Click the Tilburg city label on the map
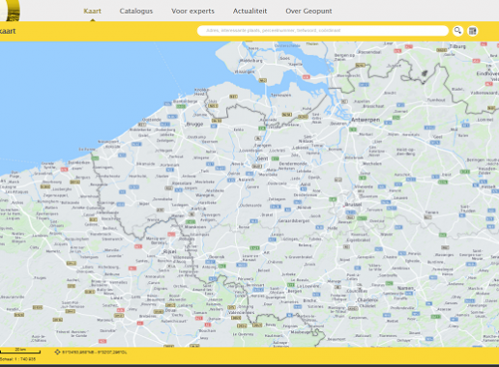 pyautogui.click(x=457, y=46)
